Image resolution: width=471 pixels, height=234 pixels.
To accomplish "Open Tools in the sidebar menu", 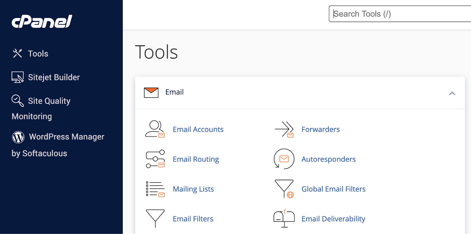I will (x=38, y=53).
